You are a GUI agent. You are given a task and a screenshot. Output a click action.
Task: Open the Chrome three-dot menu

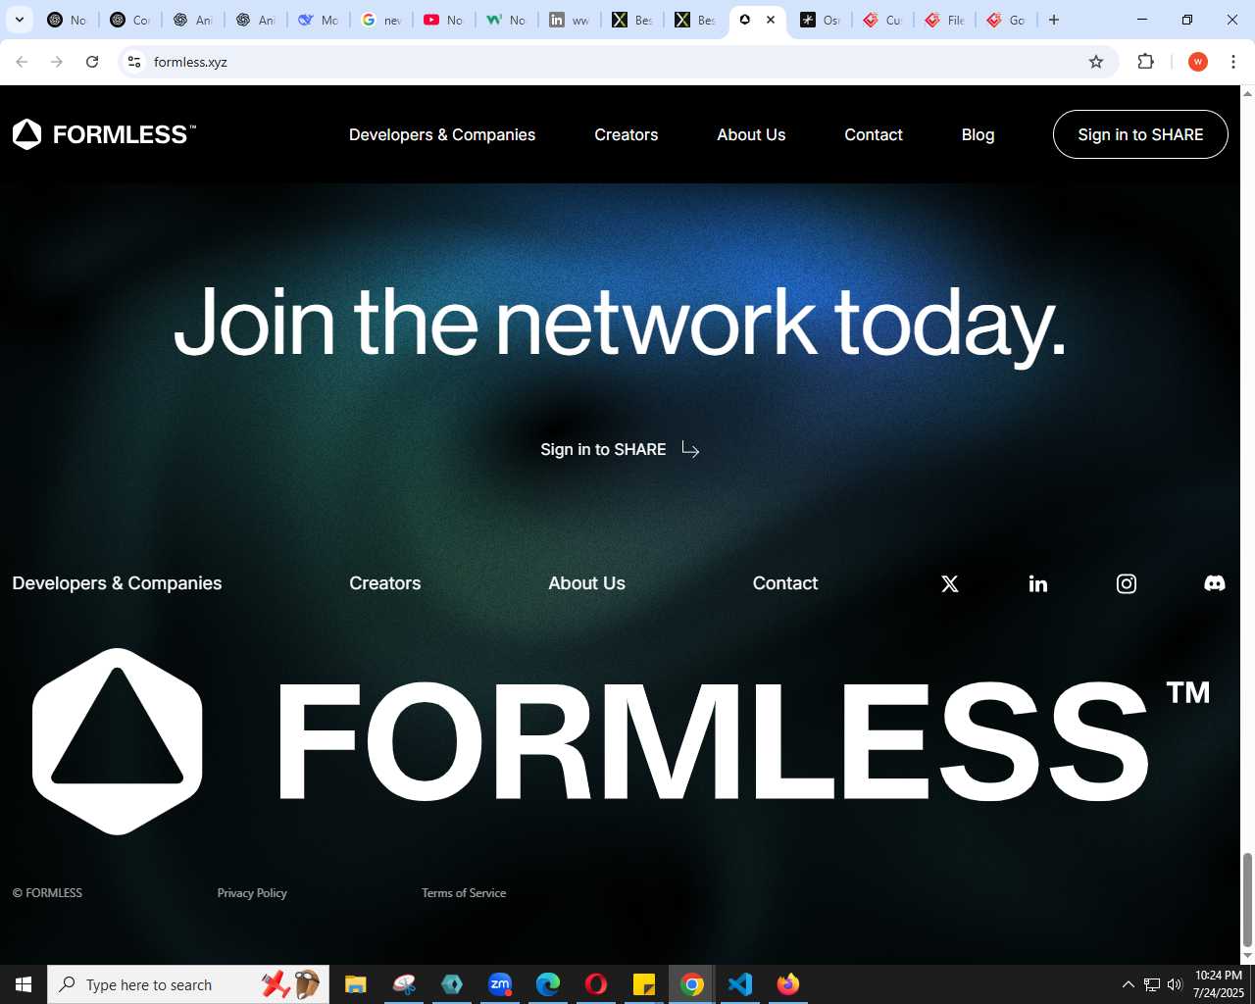pos(1233,62)
